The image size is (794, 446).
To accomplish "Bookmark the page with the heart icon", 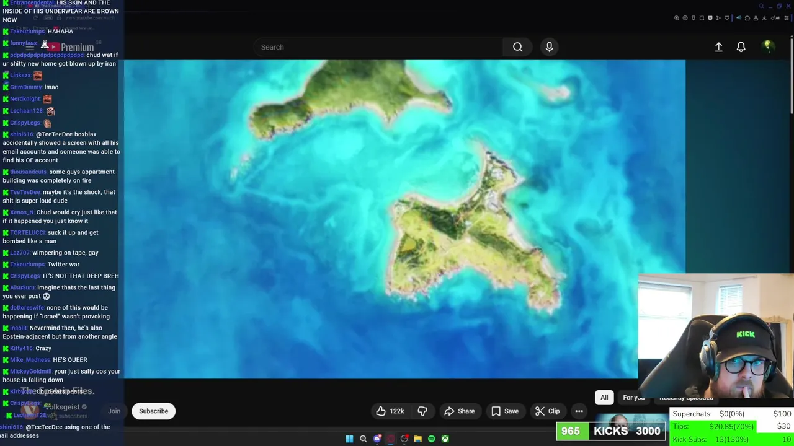I will (x=727, y=18).
